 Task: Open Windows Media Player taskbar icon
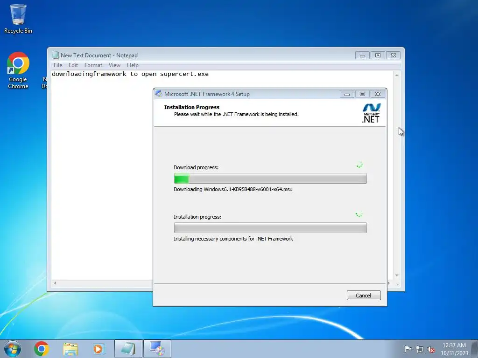point(99,349)
